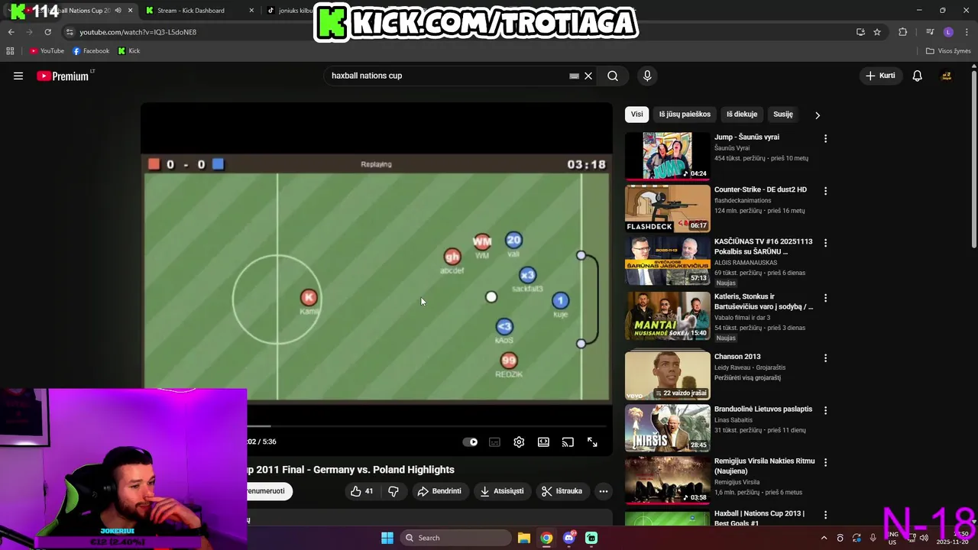This screenshot has height=550, width=978.
Task: Select Iš jūsų paieškos filter chip
Action: tap(685, 115)
